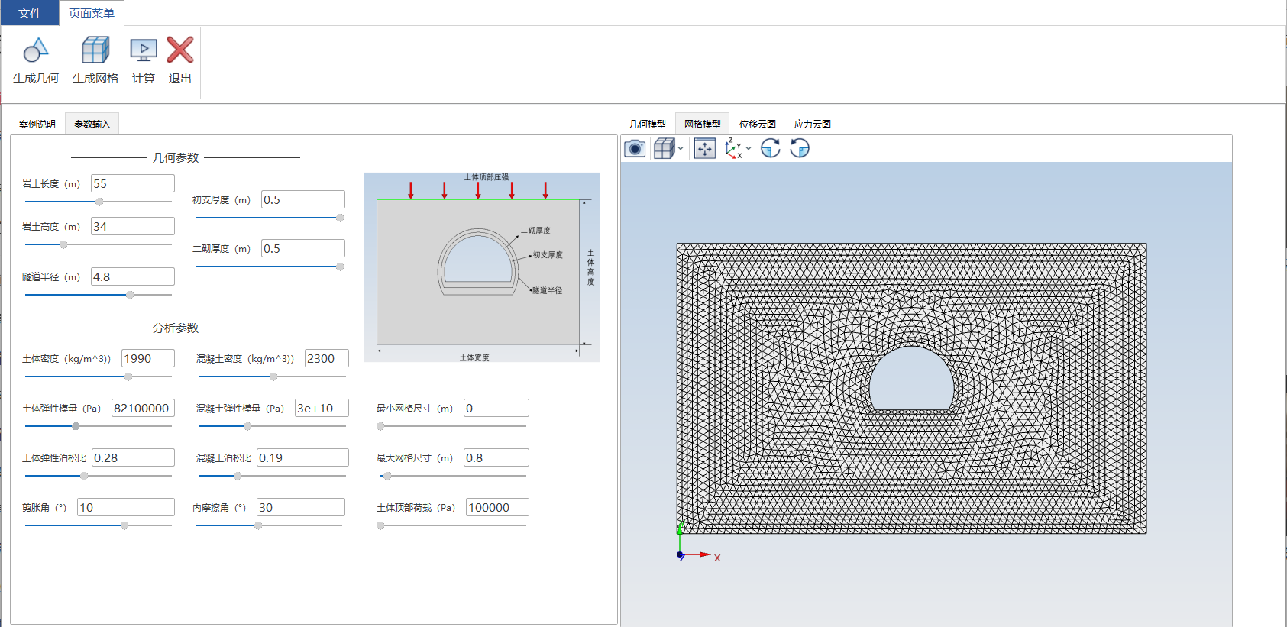Click the 内摩擦角 slider handle
Viewport: 1287px width, 627px height.
(258, 525)
